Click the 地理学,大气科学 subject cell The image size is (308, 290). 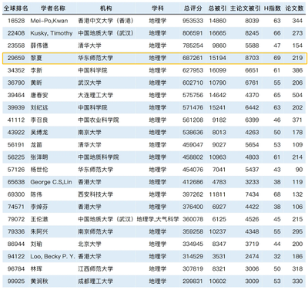pos(158,219)
